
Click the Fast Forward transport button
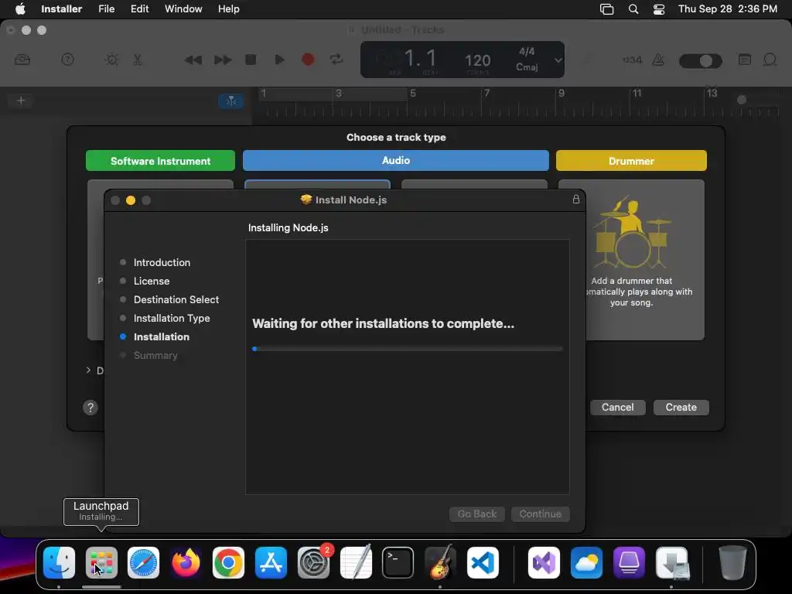click(222, 60)
